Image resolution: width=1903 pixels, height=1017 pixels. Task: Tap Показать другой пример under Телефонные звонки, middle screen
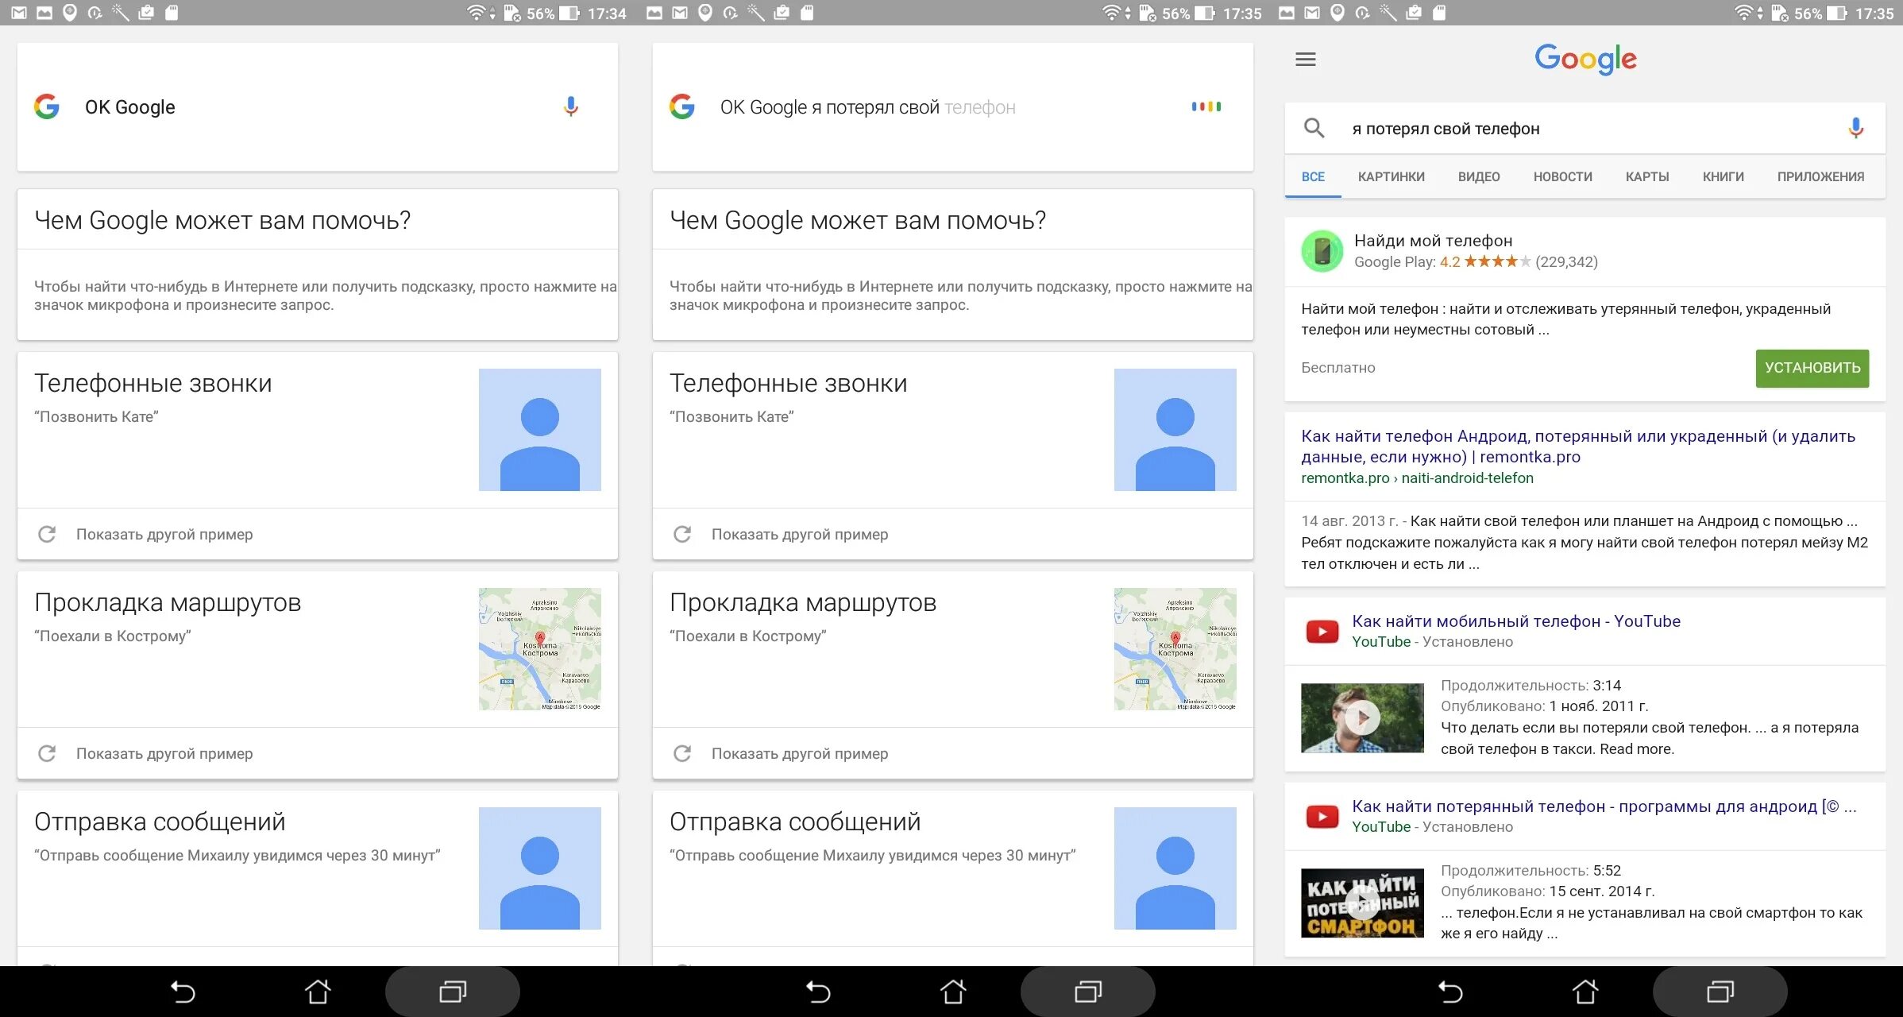pyautogui.click(x=800, y=534)
